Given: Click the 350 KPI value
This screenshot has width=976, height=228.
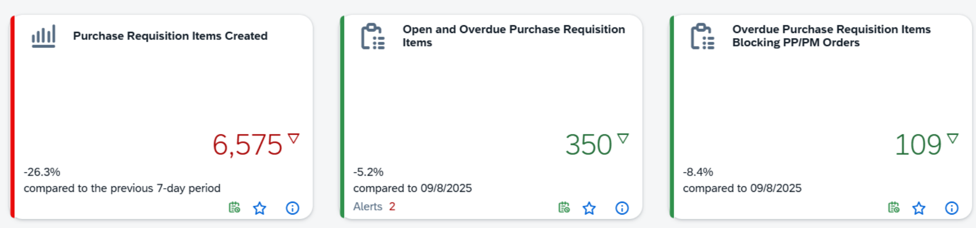Looking at the screenshot, I should pyautogui.click(x=588, y=144).
